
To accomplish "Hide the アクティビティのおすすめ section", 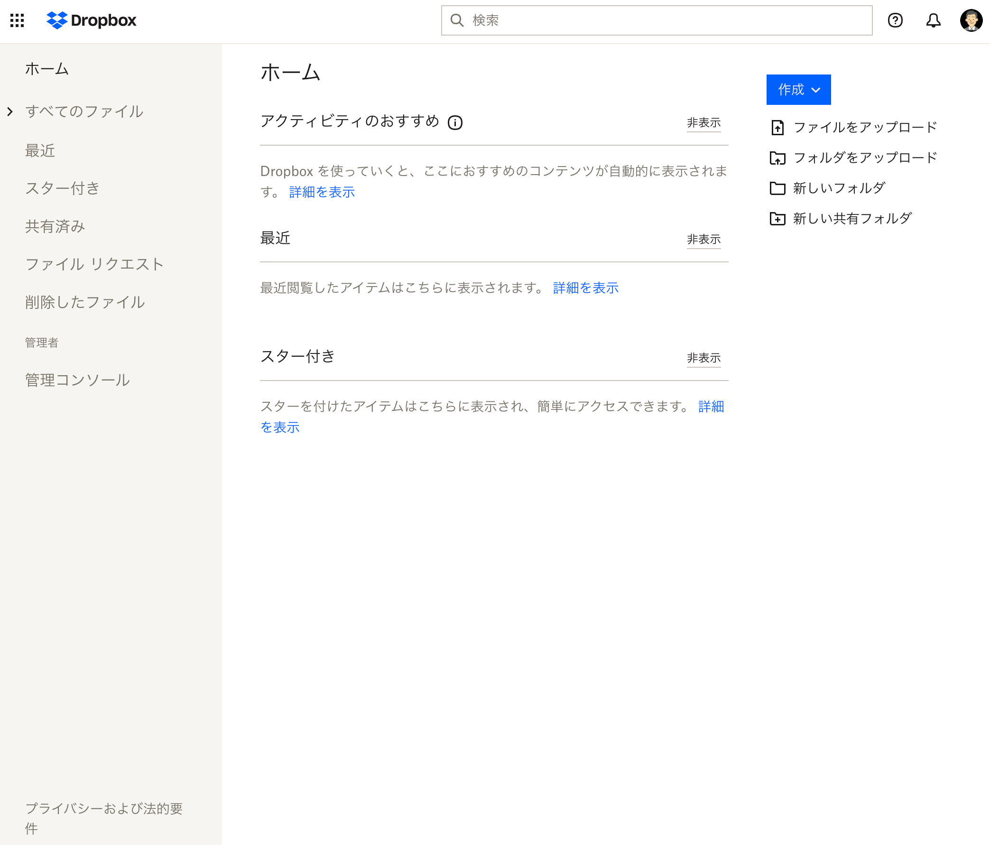I will click(703, 123).
